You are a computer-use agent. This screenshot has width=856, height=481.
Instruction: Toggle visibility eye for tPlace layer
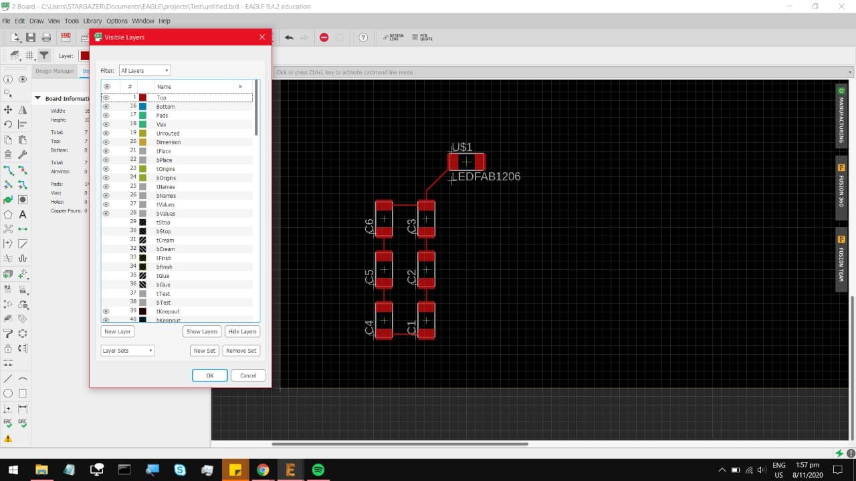pos(106,151)
